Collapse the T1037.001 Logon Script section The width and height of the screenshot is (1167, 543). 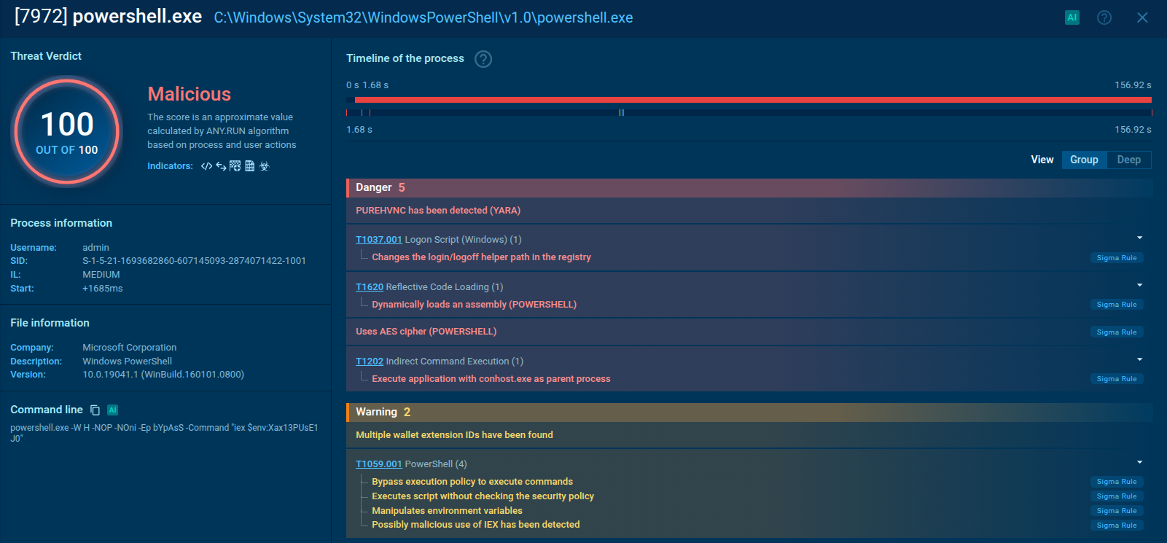[x=1139, y=238]
